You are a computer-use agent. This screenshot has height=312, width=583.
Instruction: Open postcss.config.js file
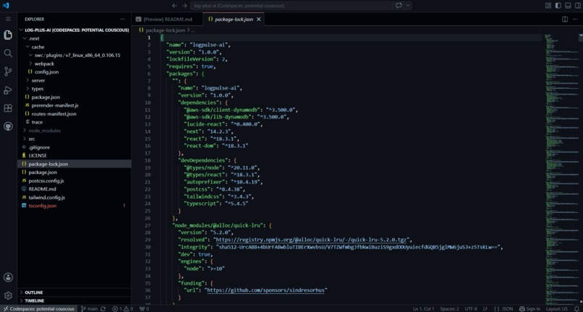74,181
